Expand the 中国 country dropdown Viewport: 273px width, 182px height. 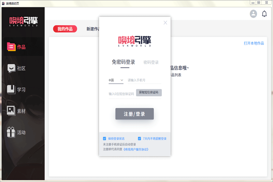click(116, 80)
